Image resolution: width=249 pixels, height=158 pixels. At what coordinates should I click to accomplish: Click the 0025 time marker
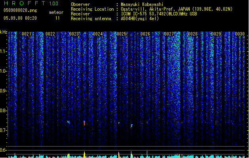coord(122,34)
